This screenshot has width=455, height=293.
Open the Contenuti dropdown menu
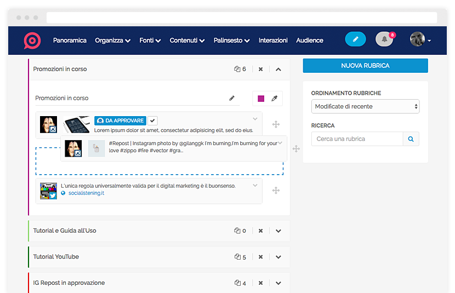187,41
